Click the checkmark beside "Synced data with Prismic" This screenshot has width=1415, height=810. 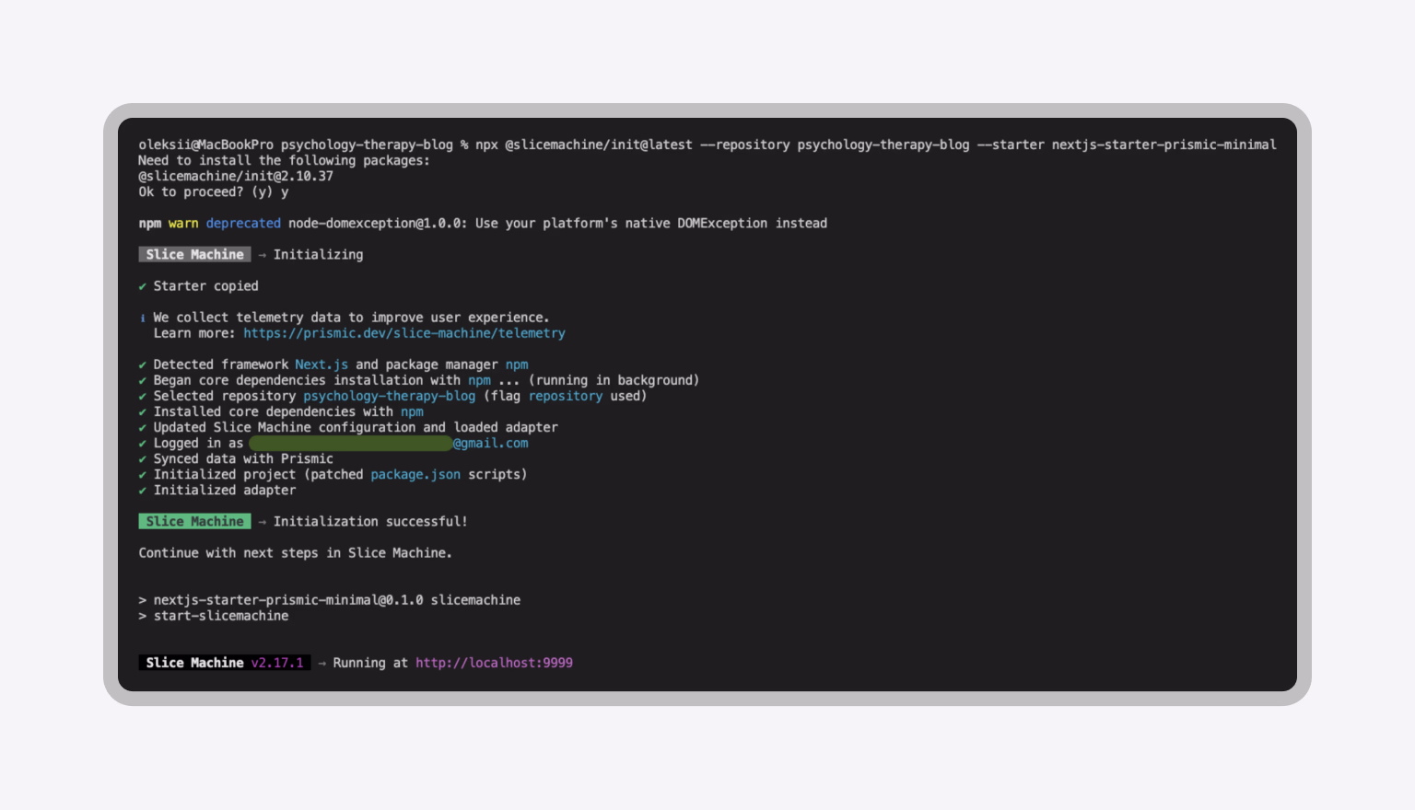tap(143, 458)
